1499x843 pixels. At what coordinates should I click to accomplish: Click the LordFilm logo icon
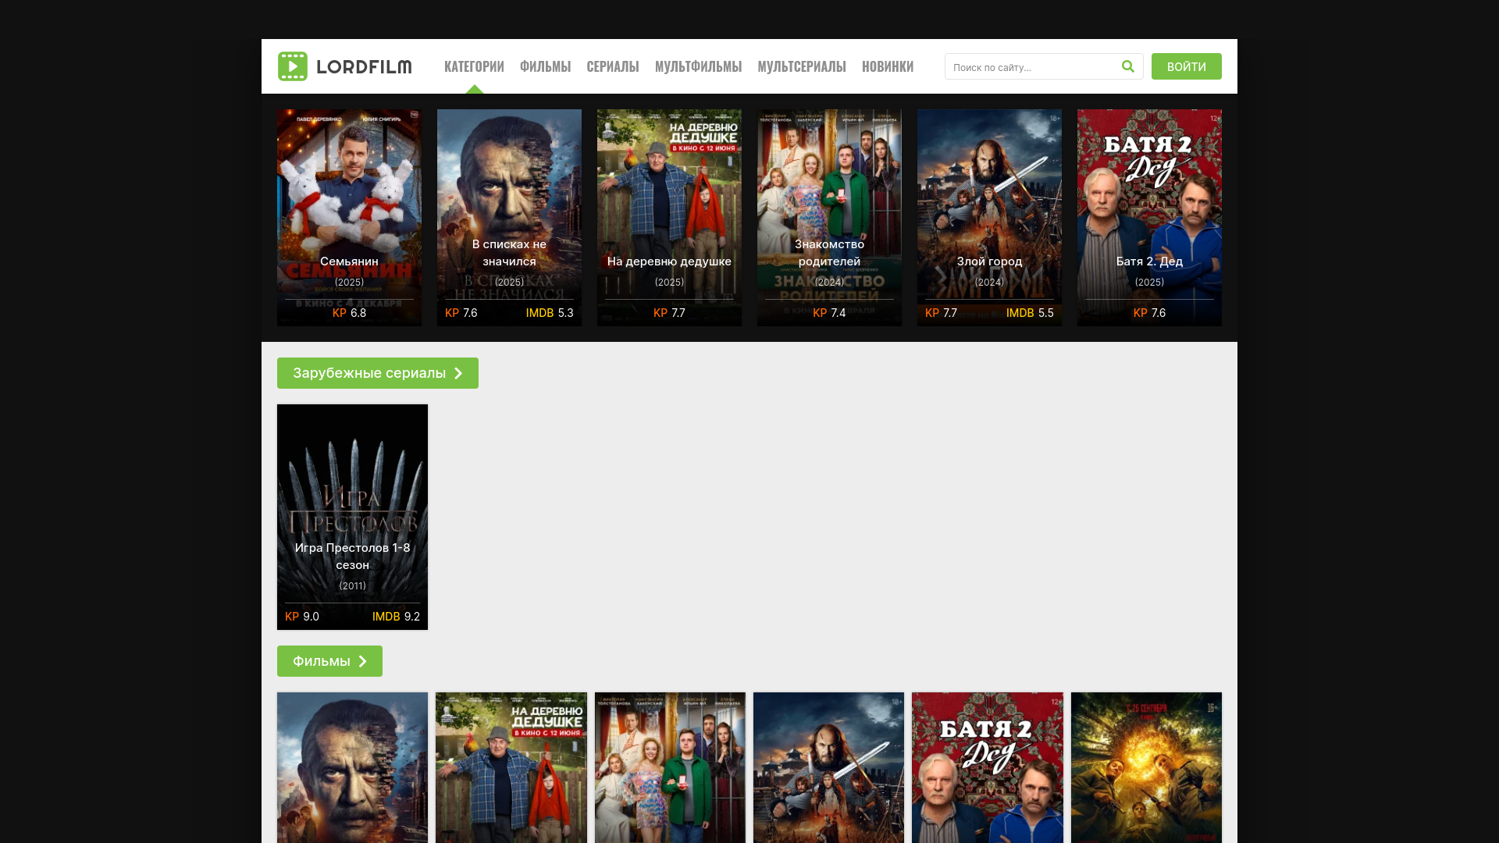coord(293,66)
